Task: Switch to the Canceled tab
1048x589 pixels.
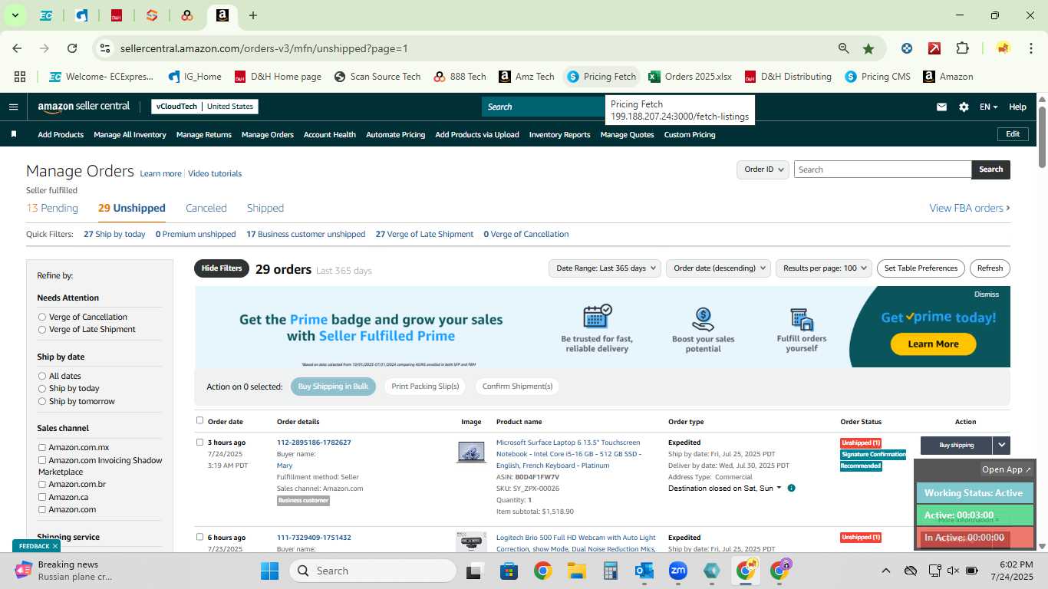Action: click(206, 208)
